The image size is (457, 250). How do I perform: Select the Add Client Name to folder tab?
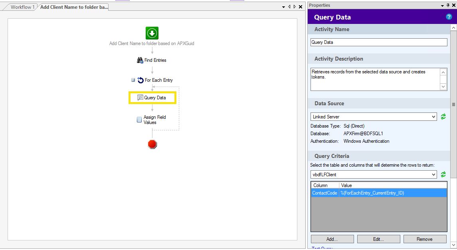coord(74,7)
